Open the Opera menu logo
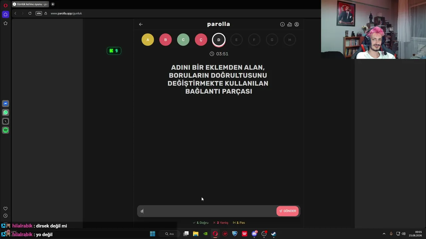The image size is (426, 239). (5, 5)
